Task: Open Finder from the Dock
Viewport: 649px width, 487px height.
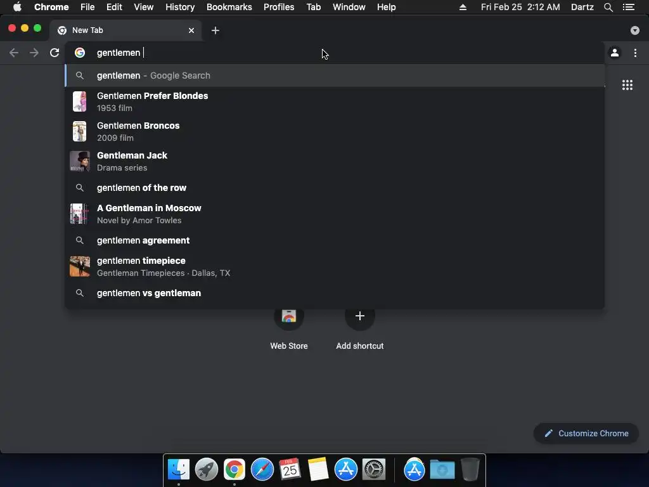Action: tap(178, 469)
